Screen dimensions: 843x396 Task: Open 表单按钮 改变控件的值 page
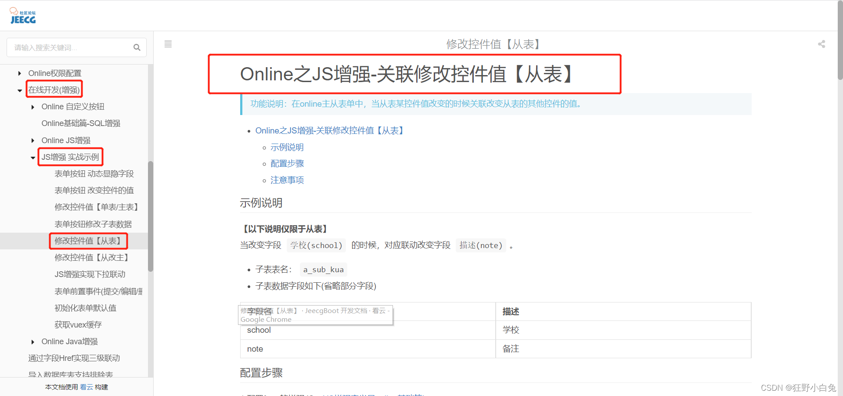(x=94, y=191)
